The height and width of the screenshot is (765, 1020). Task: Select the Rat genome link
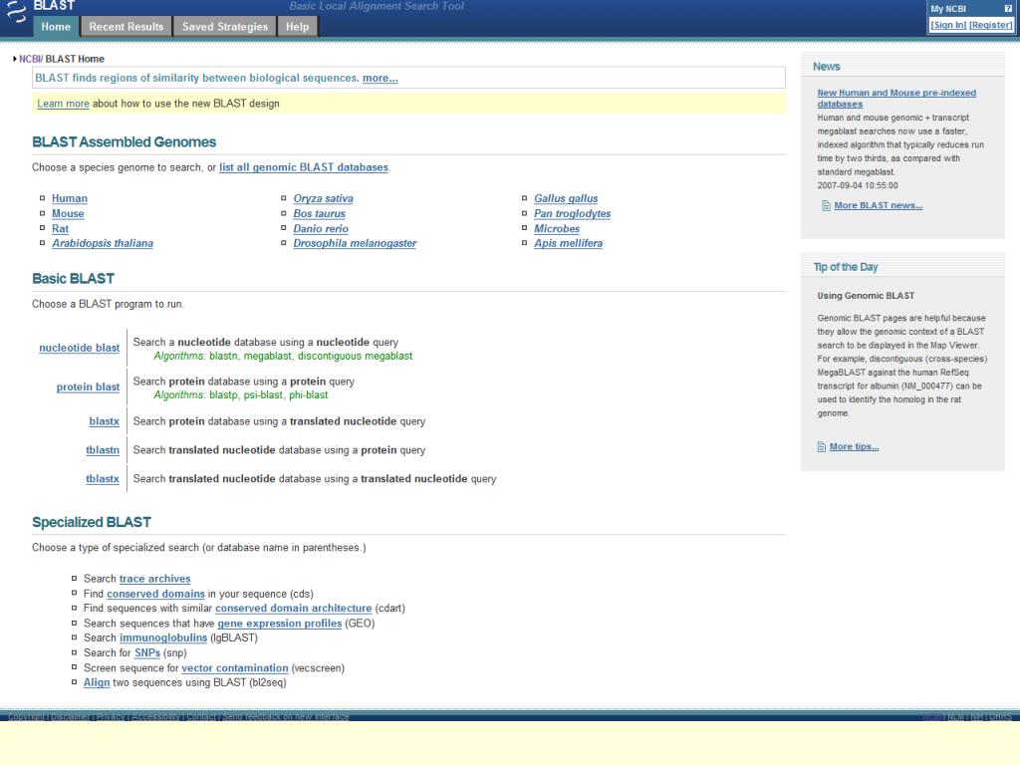coord(60,228)
